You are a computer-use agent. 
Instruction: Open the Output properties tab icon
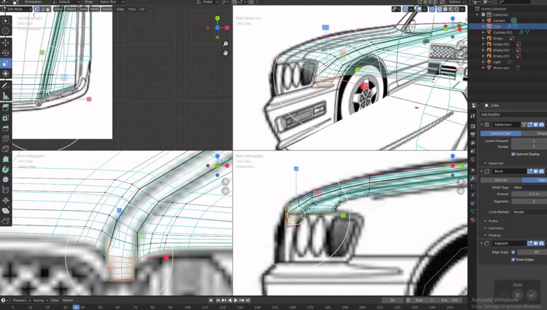(473, 134)
